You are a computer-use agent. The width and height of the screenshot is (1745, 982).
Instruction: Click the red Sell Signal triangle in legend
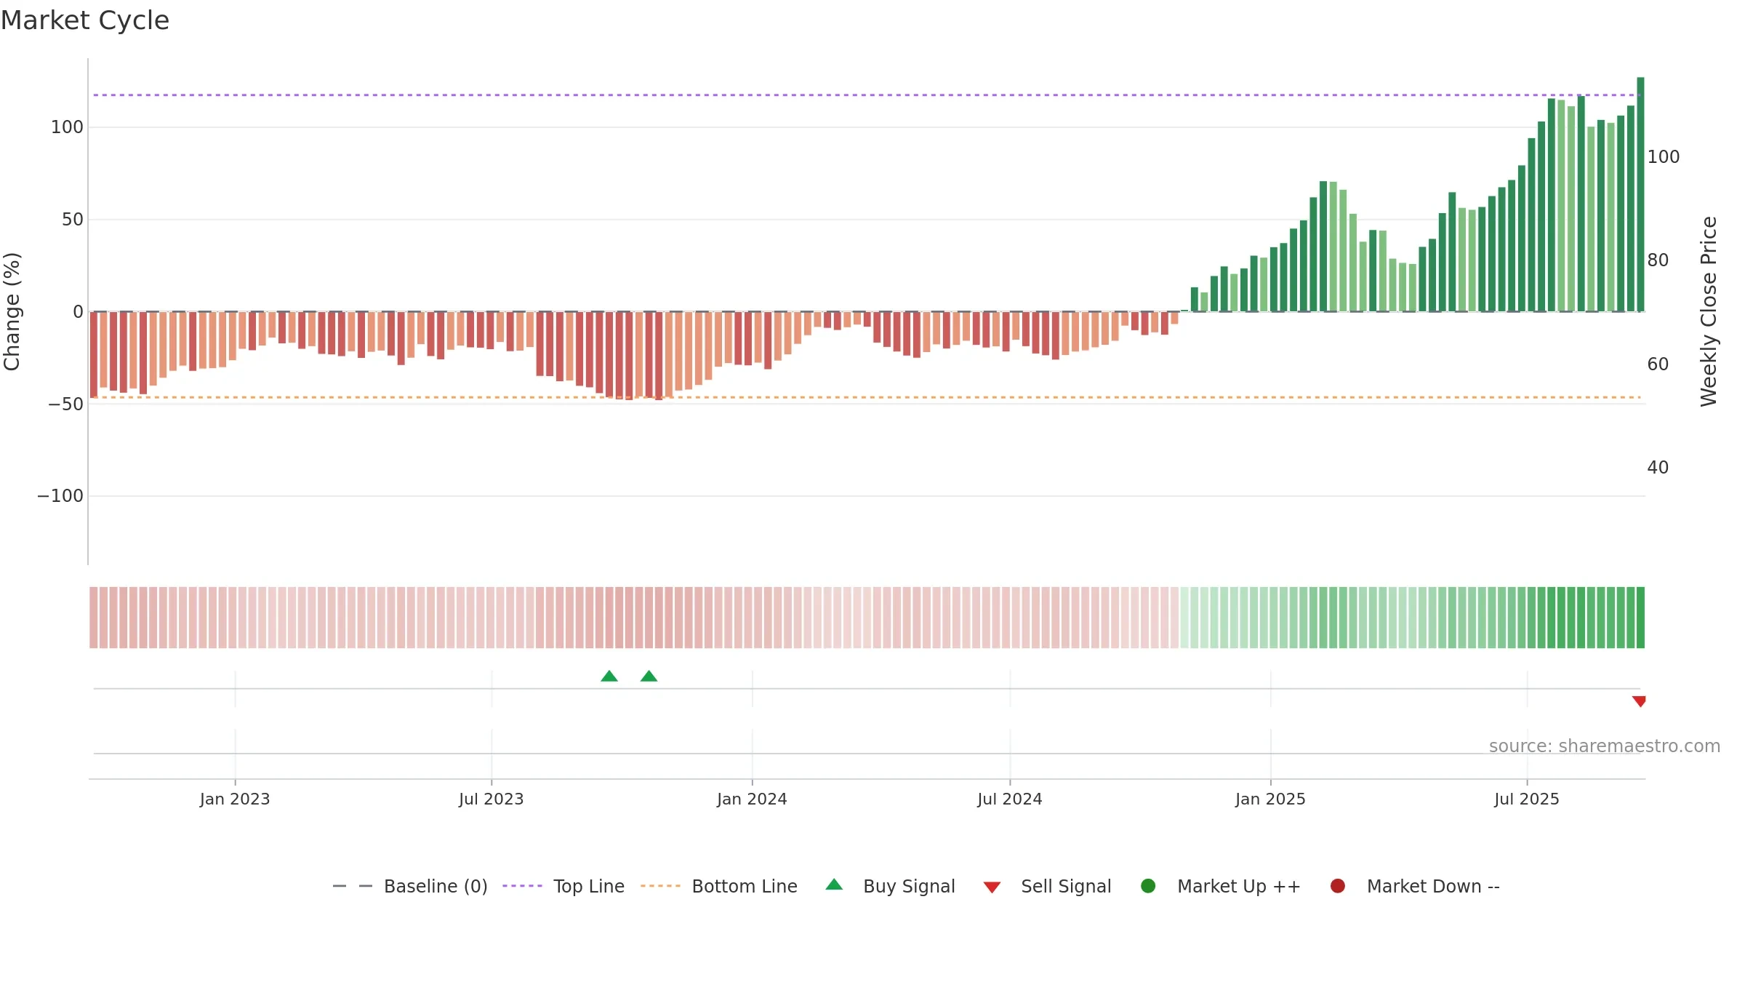[992, 887]
